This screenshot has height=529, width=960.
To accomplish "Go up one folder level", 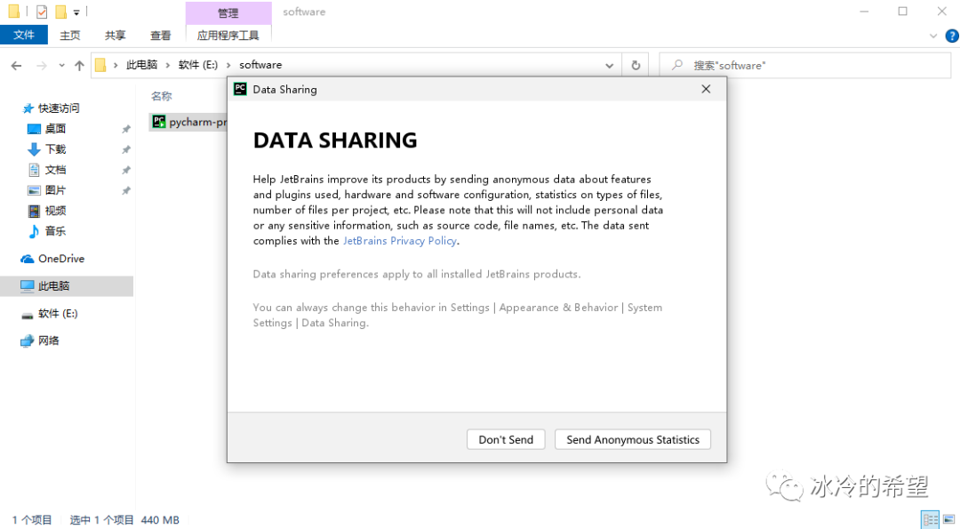I will [79, 65].
